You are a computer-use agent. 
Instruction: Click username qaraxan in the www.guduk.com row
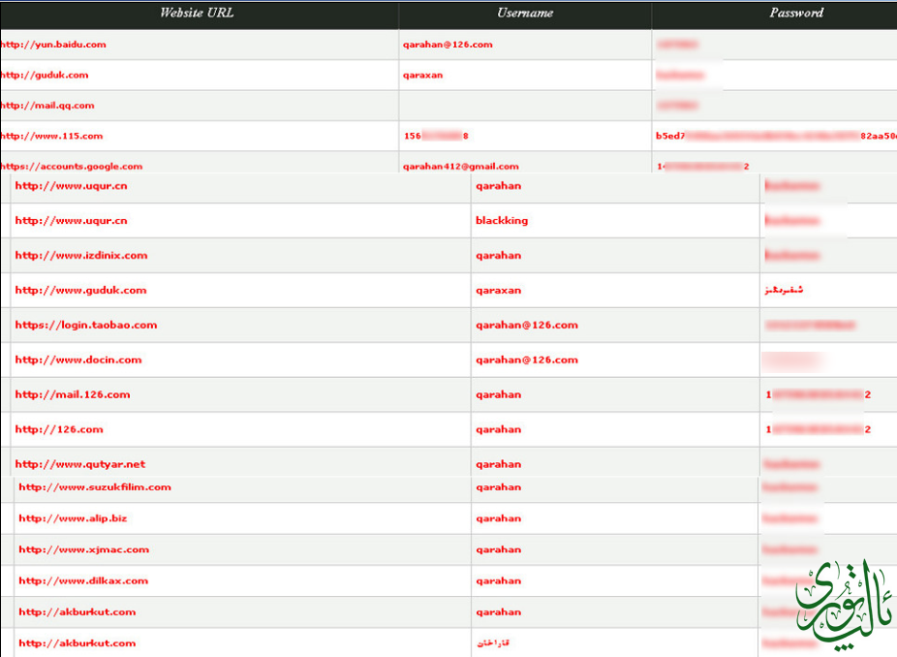pyautogui.click(x=498, y=290)
